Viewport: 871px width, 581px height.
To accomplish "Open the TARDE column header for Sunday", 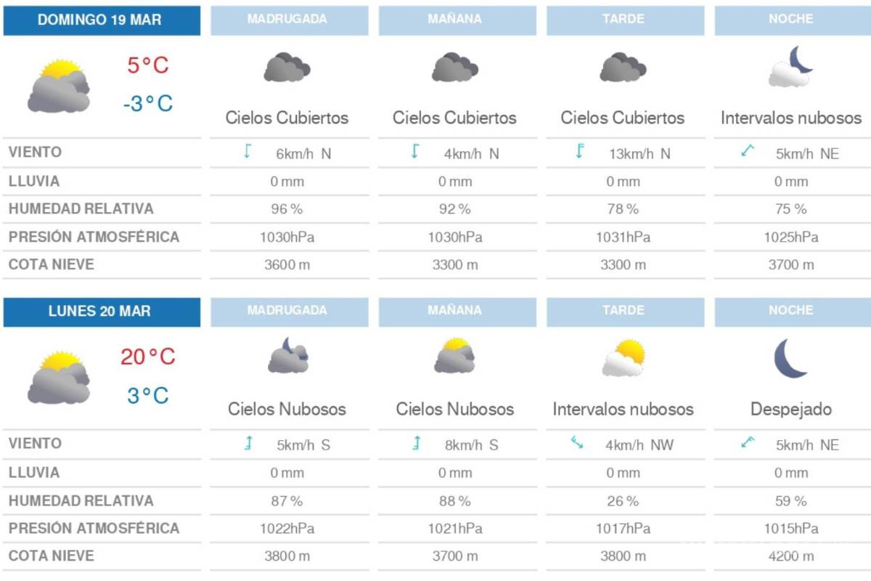I will coord(624,20).
